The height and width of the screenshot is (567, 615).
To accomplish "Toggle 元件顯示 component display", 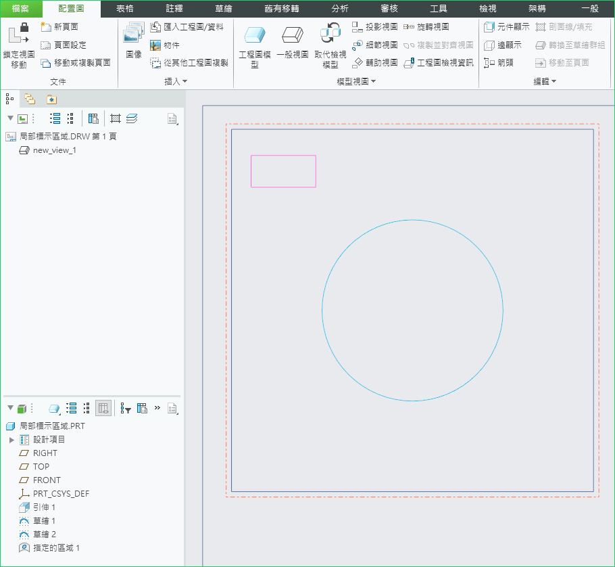I will coord(507,27).
